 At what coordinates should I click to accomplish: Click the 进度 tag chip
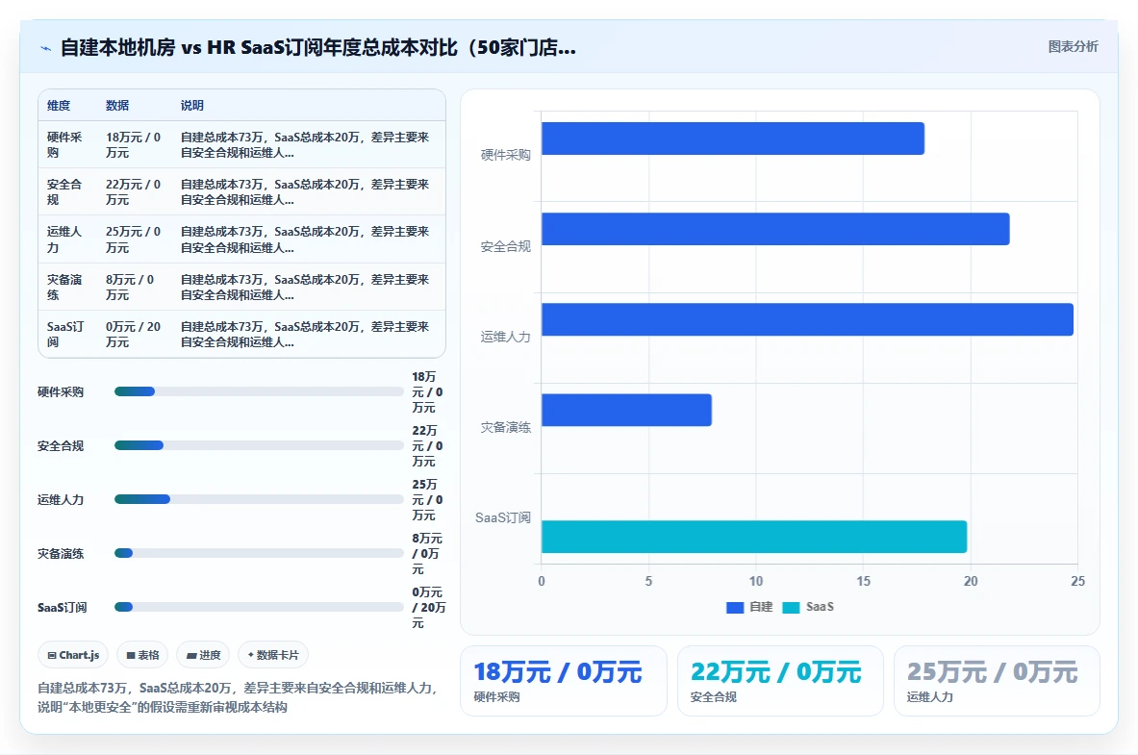point(203,655)
